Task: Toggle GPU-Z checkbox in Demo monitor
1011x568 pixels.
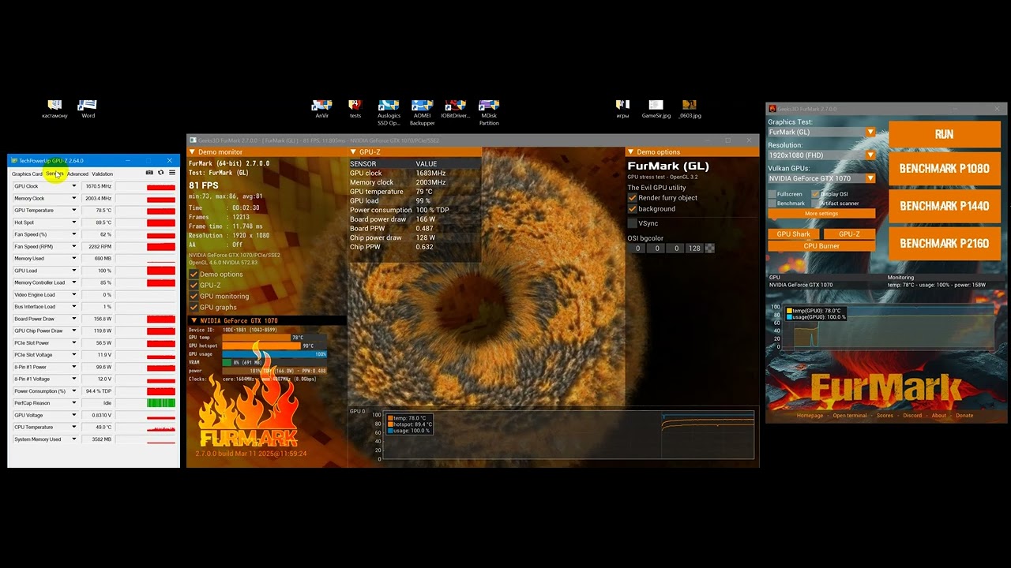Action: coord(194,286)
